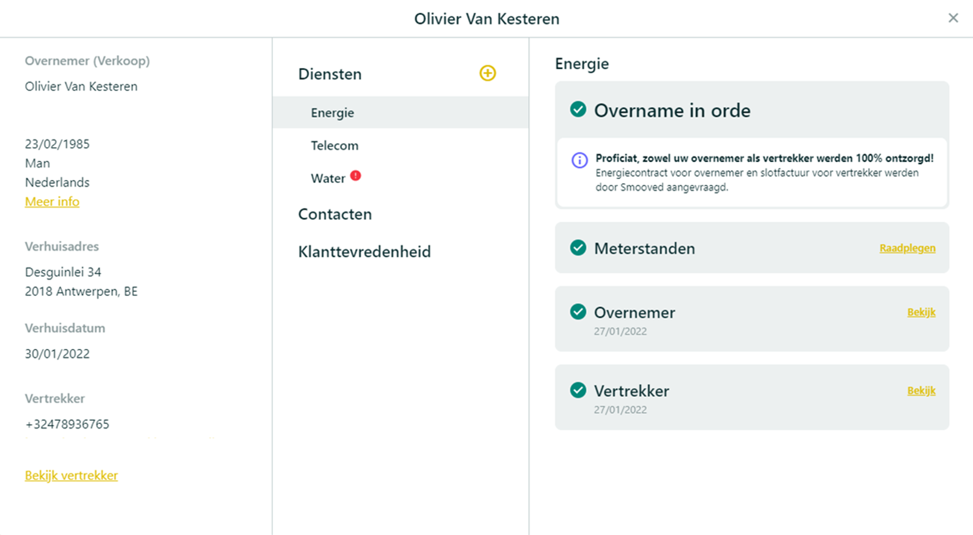This screenshot has height=535, width=973.
Task: Select the Energie service item
Action: click(x=401, y=113)
